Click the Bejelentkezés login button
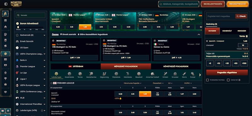This screenshot has height=116, width=252. (x=213, y=4)
